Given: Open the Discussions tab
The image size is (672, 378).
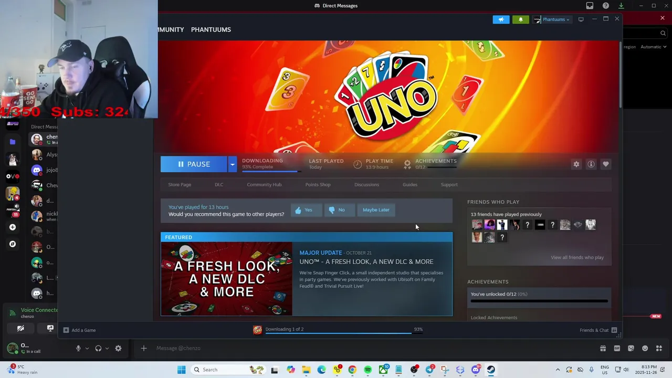Looking at the screenshot, I should pyautogui.click(x=366, y=185).
